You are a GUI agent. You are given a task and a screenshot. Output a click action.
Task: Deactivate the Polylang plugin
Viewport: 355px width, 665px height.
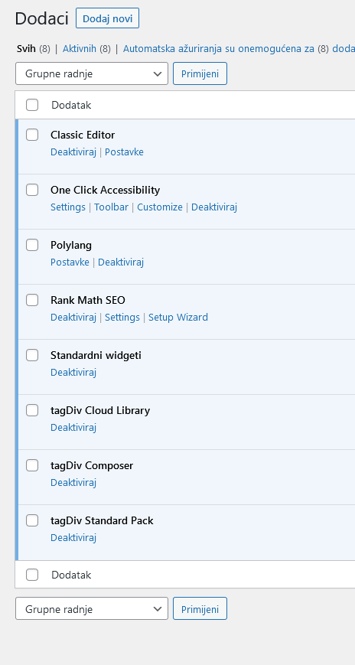tap(121, 262)
